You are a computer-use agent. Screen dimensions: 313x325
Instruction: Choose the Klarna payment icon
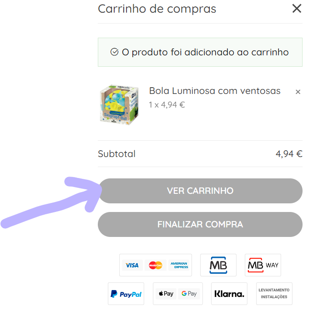coord(229,294)
